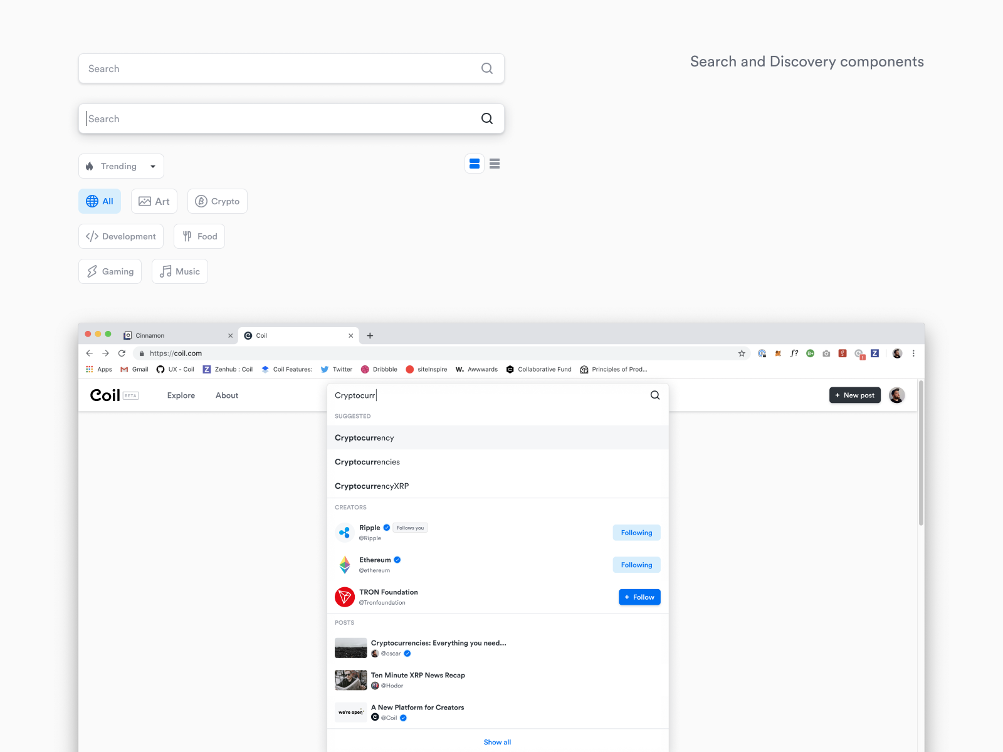Choose the Cryptocurrency suggestion
Viewport: 1003px width, 752px height.
(498, 437)
